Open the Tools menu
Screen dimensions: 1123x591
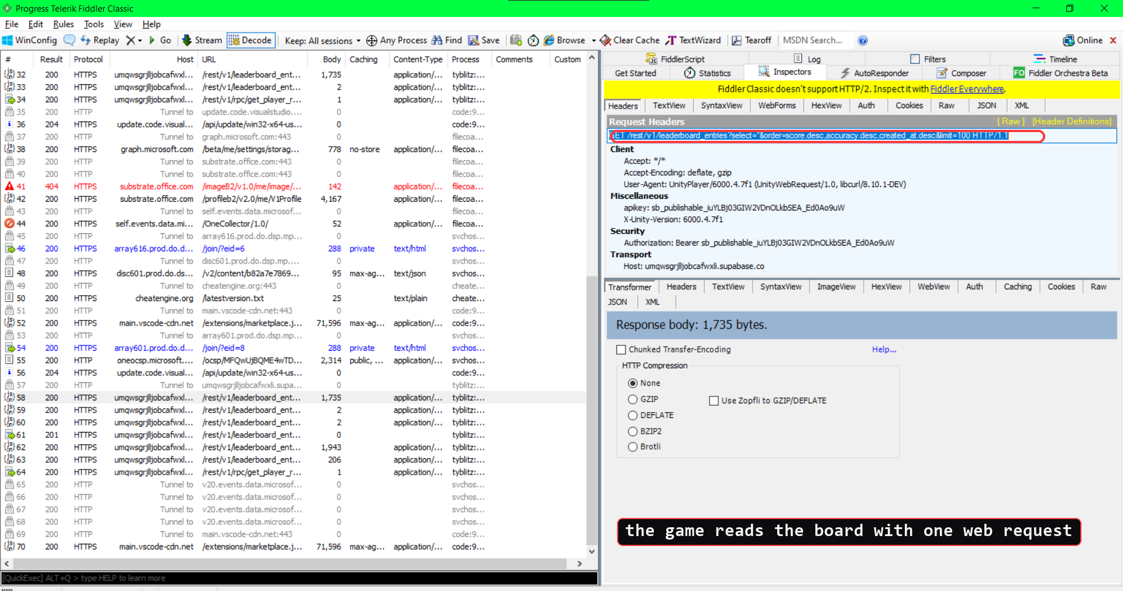point(94,24)
